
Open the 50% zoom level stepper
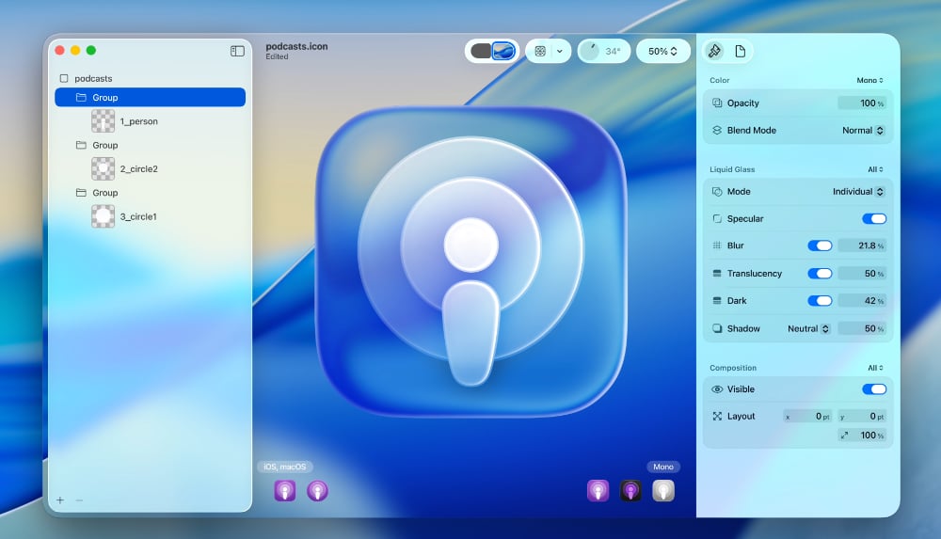tap(662, 51)
